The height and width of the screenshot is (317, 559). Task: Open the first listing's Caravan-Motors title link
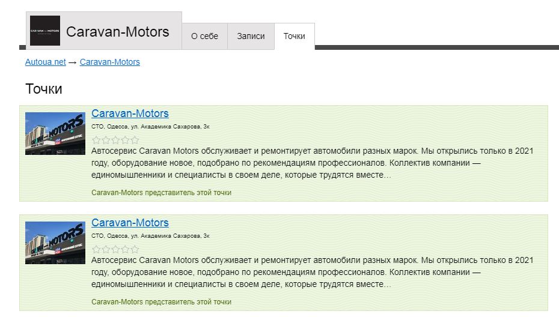(130, 113)
